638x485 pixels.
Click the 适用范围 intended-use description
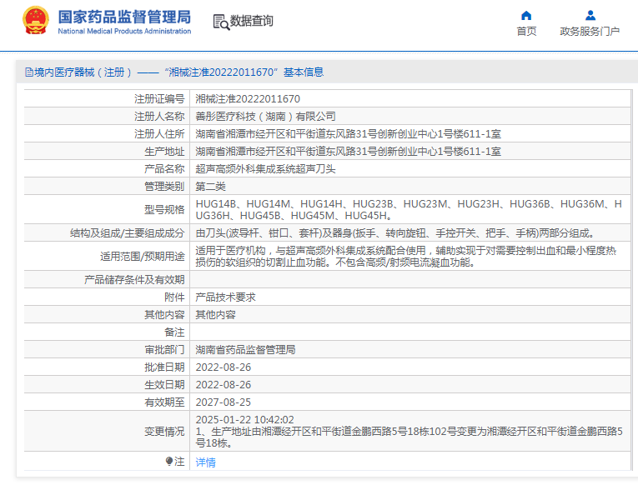405,256
